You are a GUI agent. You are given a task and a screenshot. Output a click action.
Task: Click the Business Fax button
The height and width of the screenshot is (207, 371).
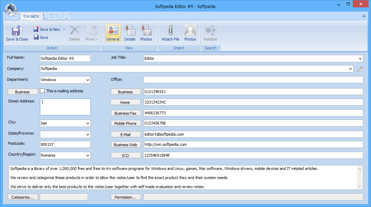click(126, 113)
